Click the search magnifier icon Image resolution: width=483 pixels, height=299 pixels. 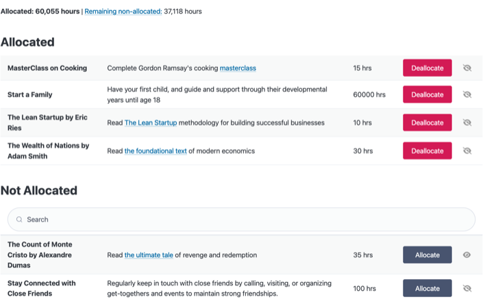coord(19,220)
